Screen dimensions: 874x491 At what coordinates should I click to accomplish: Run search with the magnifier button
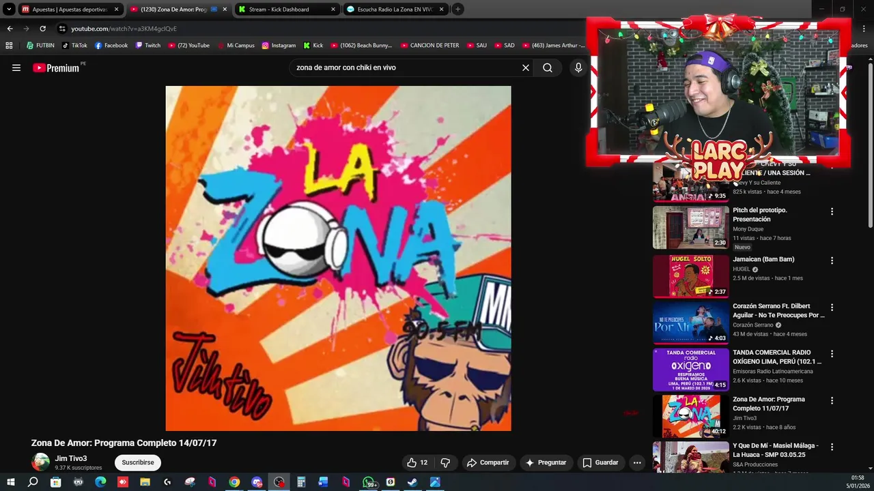click(x=548, y=68)
